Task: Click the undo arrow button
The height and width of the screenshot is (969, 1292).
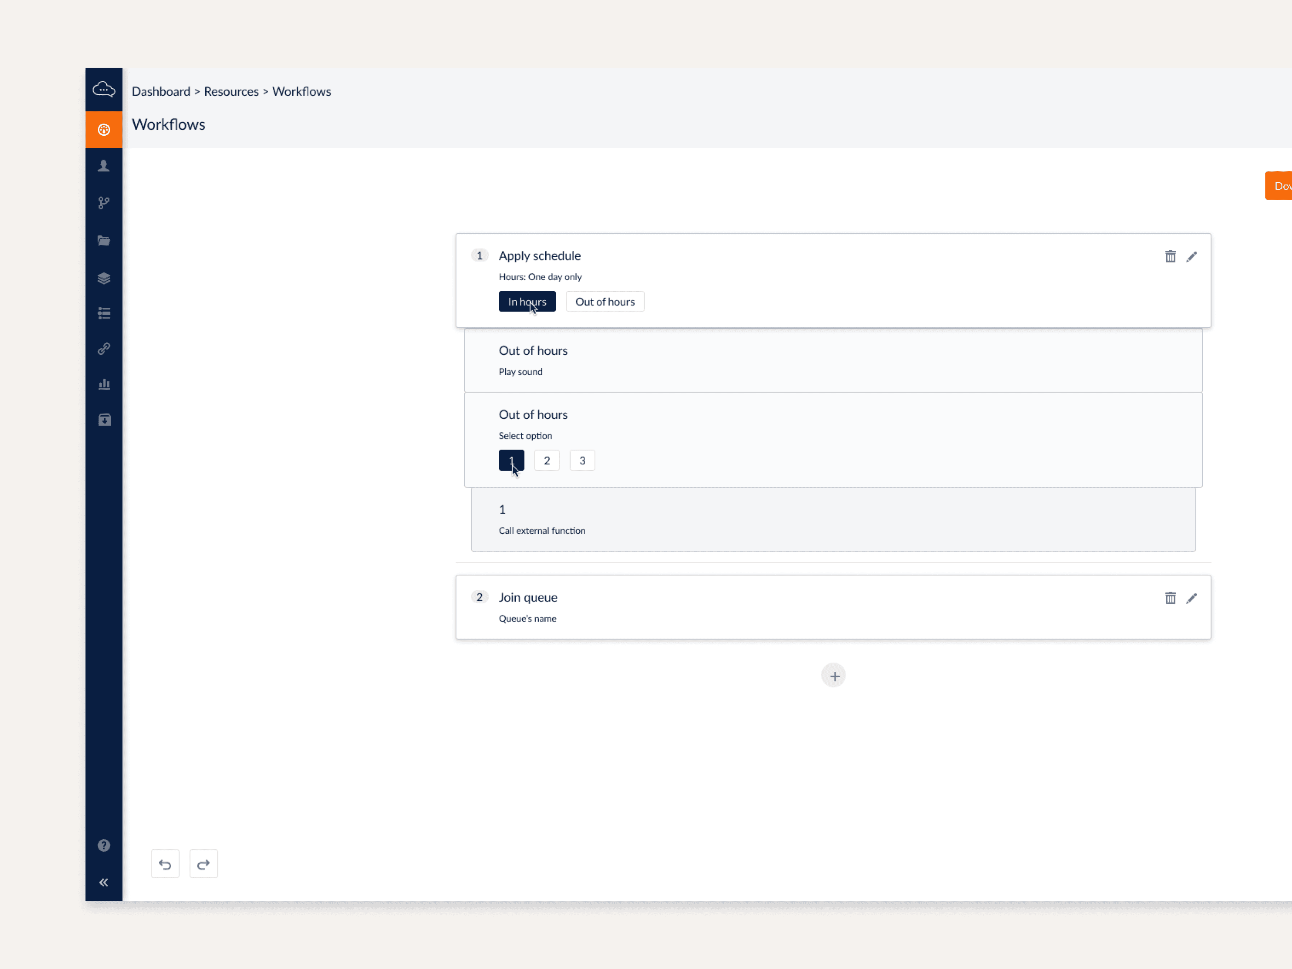Action: (165, 864)
